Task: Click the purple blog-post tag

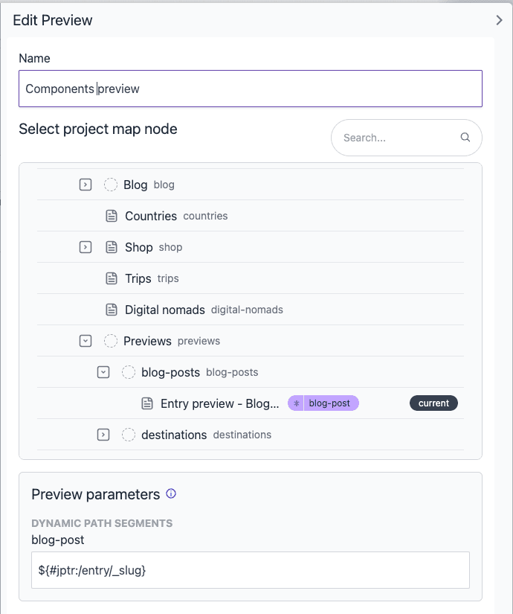Action: point(323,403)
